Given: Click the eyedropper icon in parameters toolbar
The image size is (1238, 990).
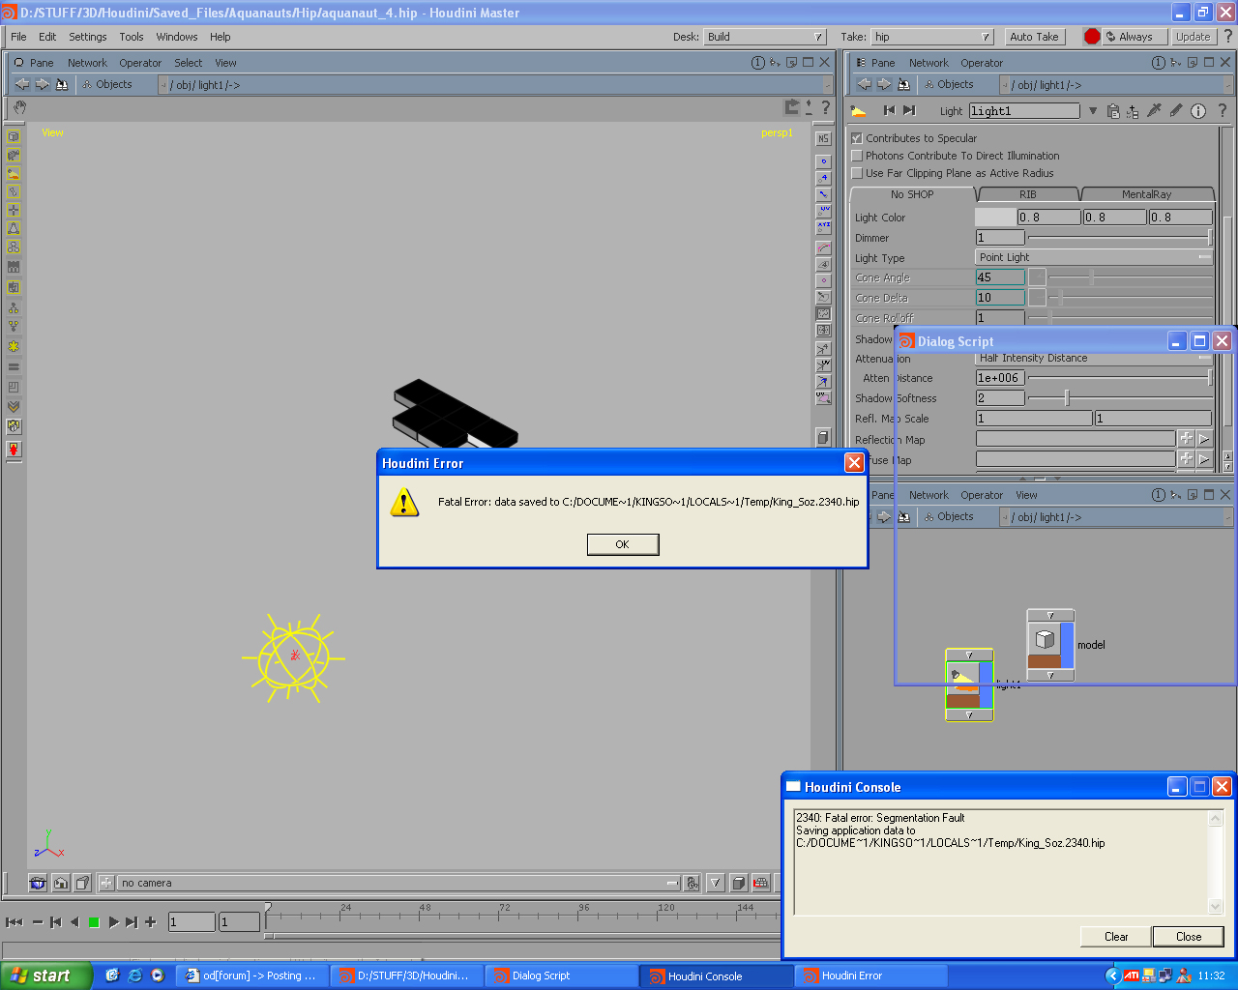Looking at the screenshot, I should (1154, 111).
